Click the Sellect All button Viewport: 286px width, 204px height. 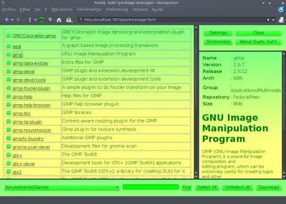(x=207, y=187)
